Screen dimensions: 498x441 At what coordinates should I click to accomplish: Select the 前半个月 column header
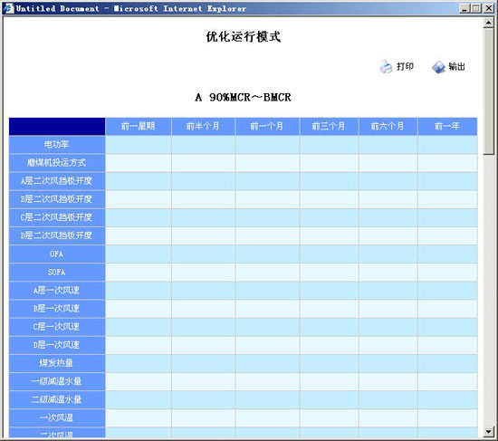pos(203,127)
